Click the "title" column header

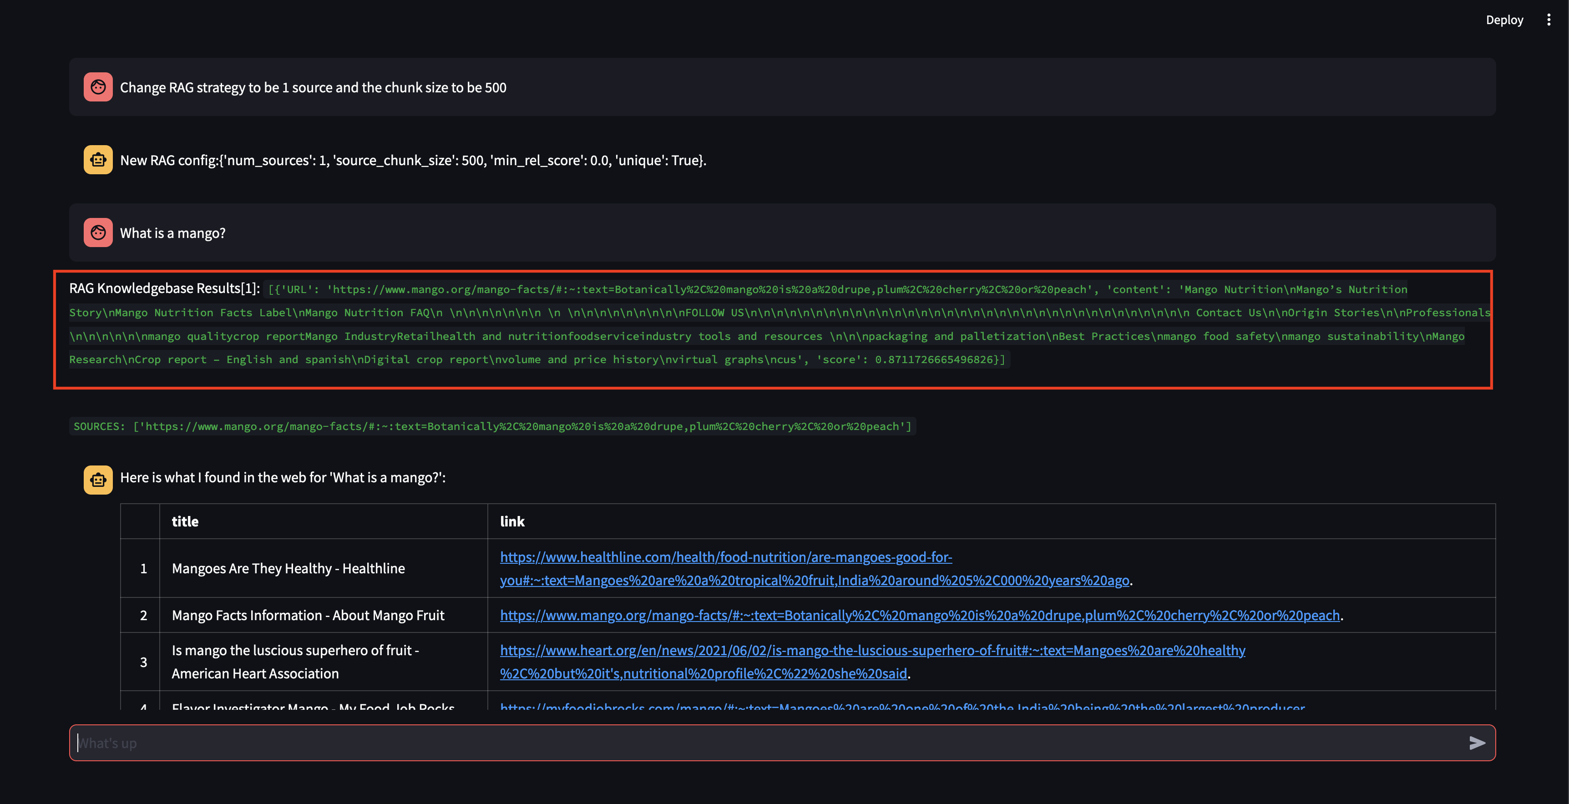pos(185,521)
